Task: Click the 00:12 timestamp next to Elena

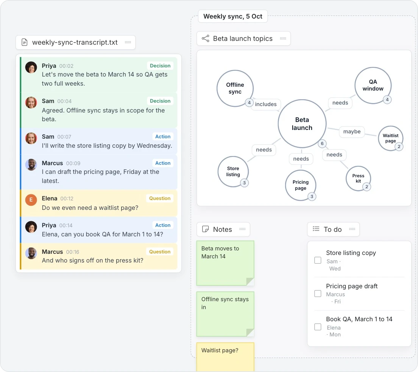Action: [67, 199]
